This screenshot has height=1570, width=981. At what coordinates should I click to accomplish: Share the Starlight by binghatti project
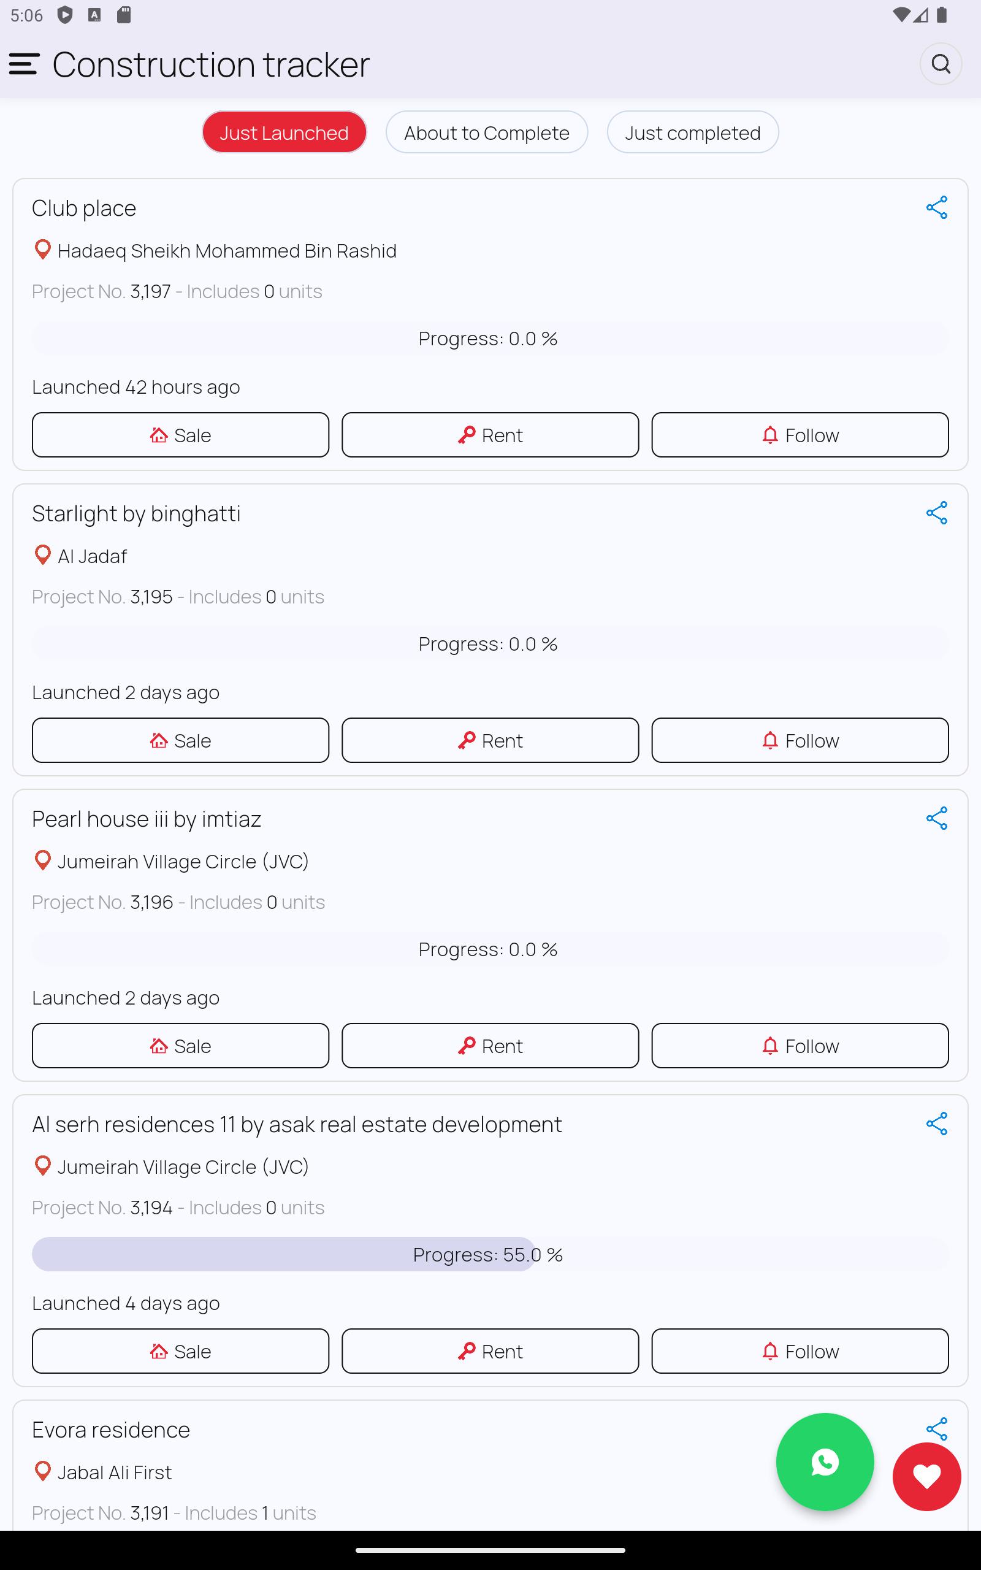point(936,513)
